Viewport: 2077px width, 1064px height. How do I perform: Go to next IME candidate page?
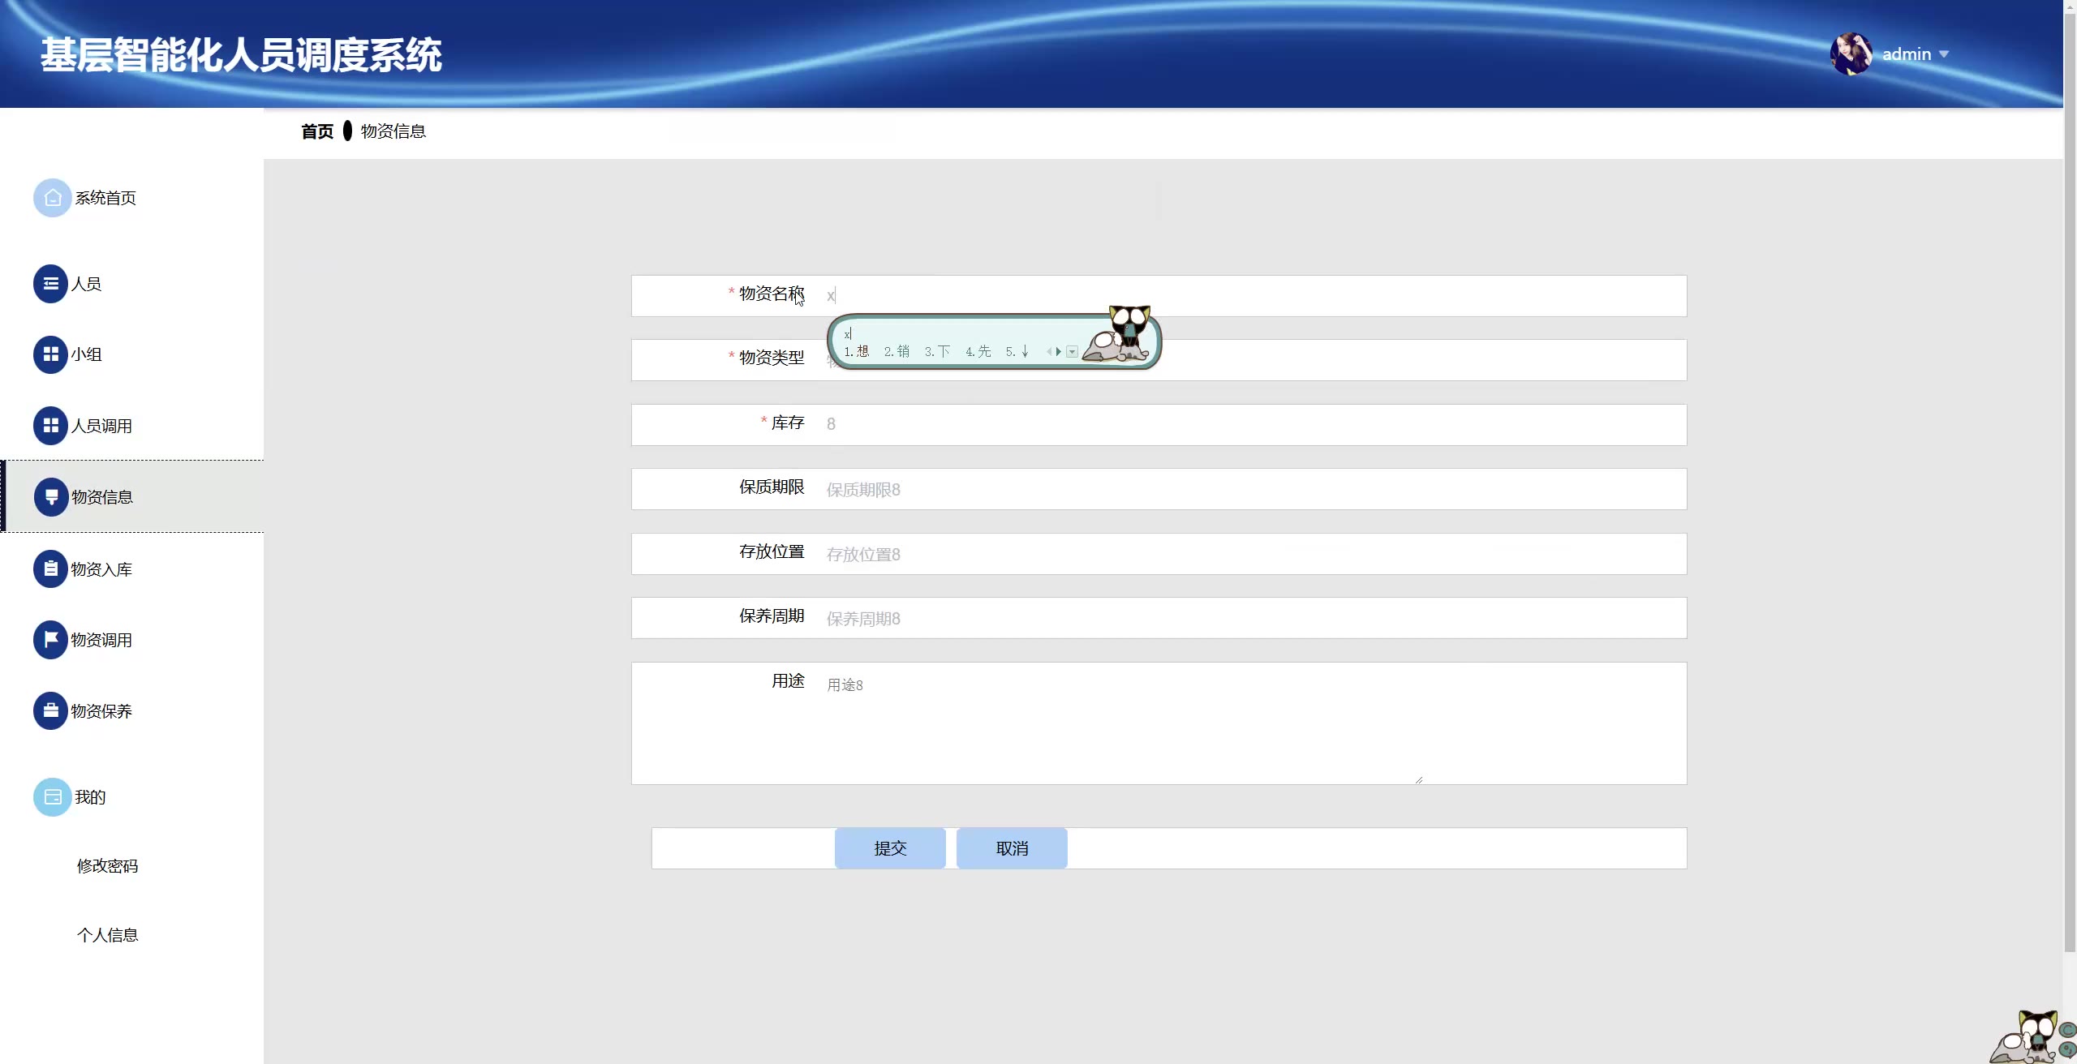[1059, 352]
